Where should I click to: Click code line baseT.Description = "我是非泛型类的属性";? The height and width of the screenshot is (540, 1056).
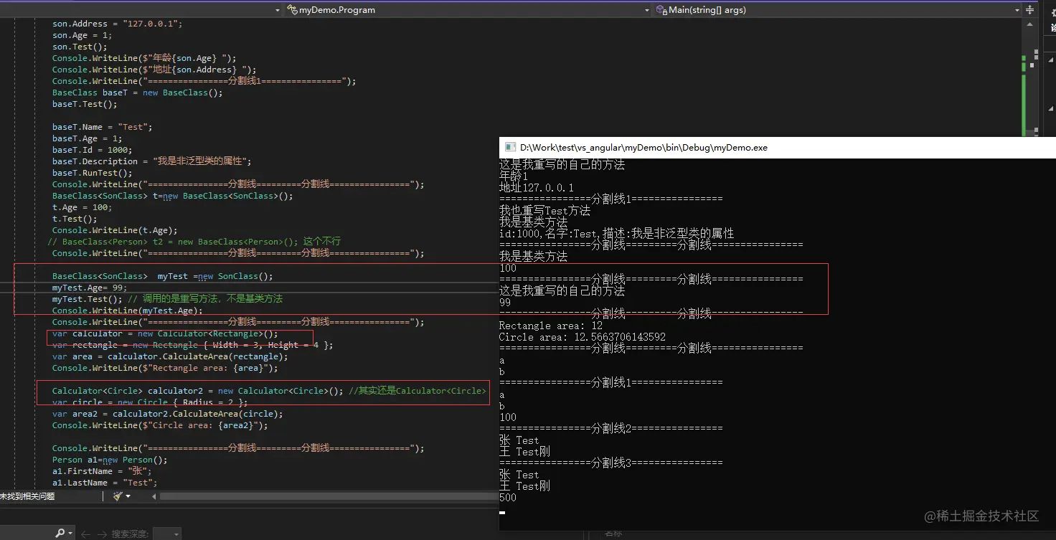(152, 161)
